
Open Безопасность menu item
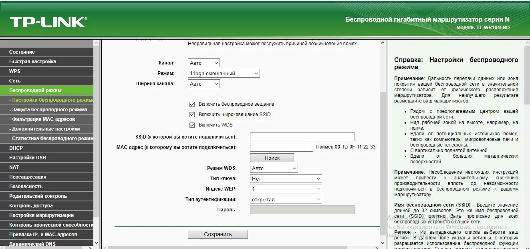tap(46, 187)
